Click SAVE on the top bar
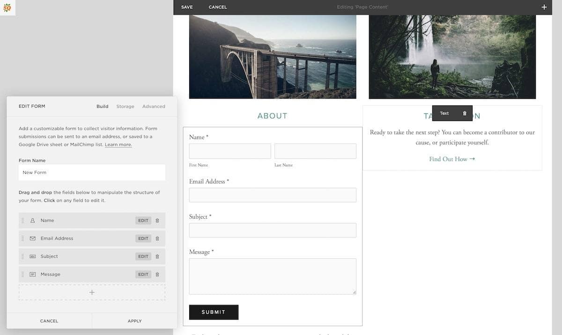The image size is (562, 335). pyautogui.click(x=187, y=7)
